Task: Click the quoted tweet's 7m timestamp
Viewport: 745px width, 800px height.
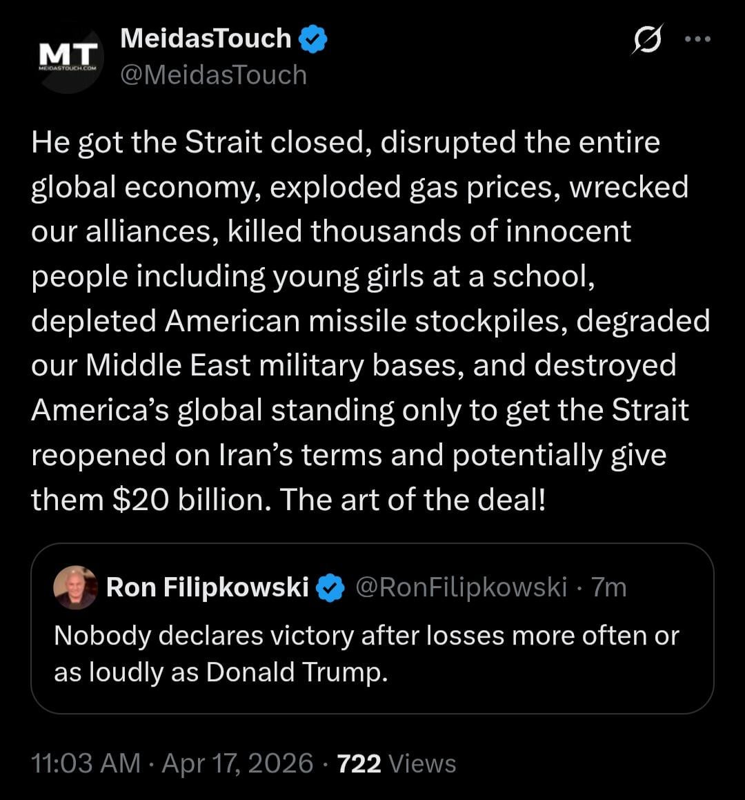Action: point(609,587)
